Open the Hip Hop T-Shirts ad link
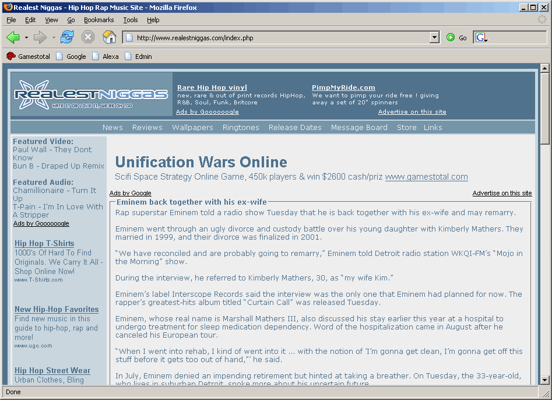The width and height of the screenshot is (552, 400). (44, 243)
